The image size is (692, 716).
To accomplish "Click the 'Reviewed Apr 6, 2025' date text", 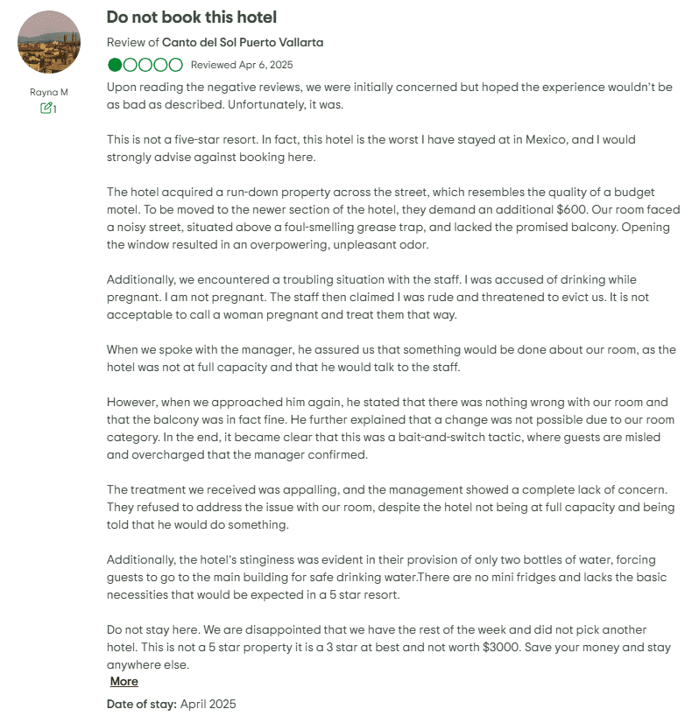I will pyautogui.click(x=242, y=65).
